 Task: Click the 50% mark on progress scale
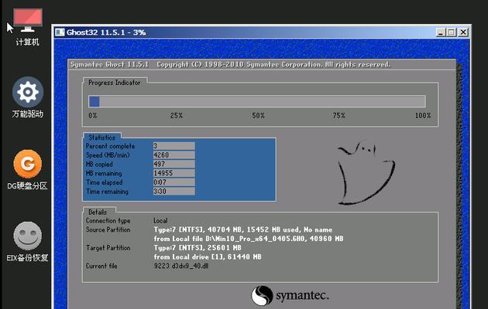[x=258, y=116]
